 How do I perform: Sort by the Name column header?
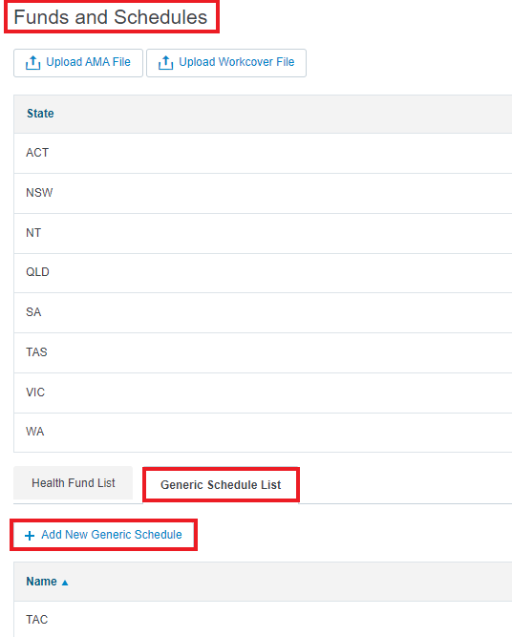click(41, 582)
